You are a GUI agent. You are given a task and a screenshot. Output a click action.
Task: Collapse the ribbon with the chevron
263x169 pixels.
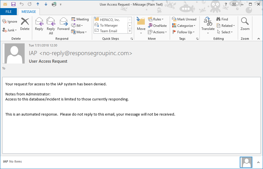point(258,39)
